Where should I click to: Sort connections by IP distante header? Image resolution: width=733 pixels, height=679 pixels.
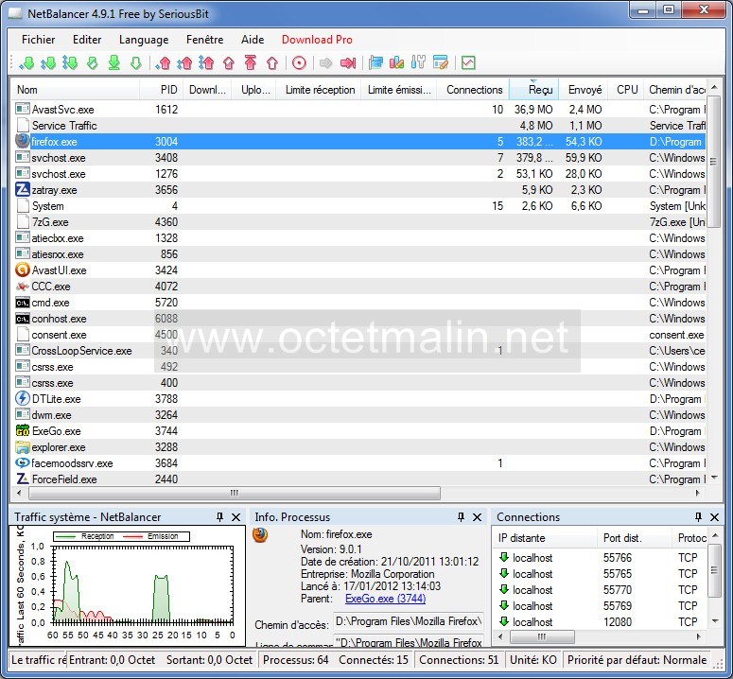tap(545, 538)
